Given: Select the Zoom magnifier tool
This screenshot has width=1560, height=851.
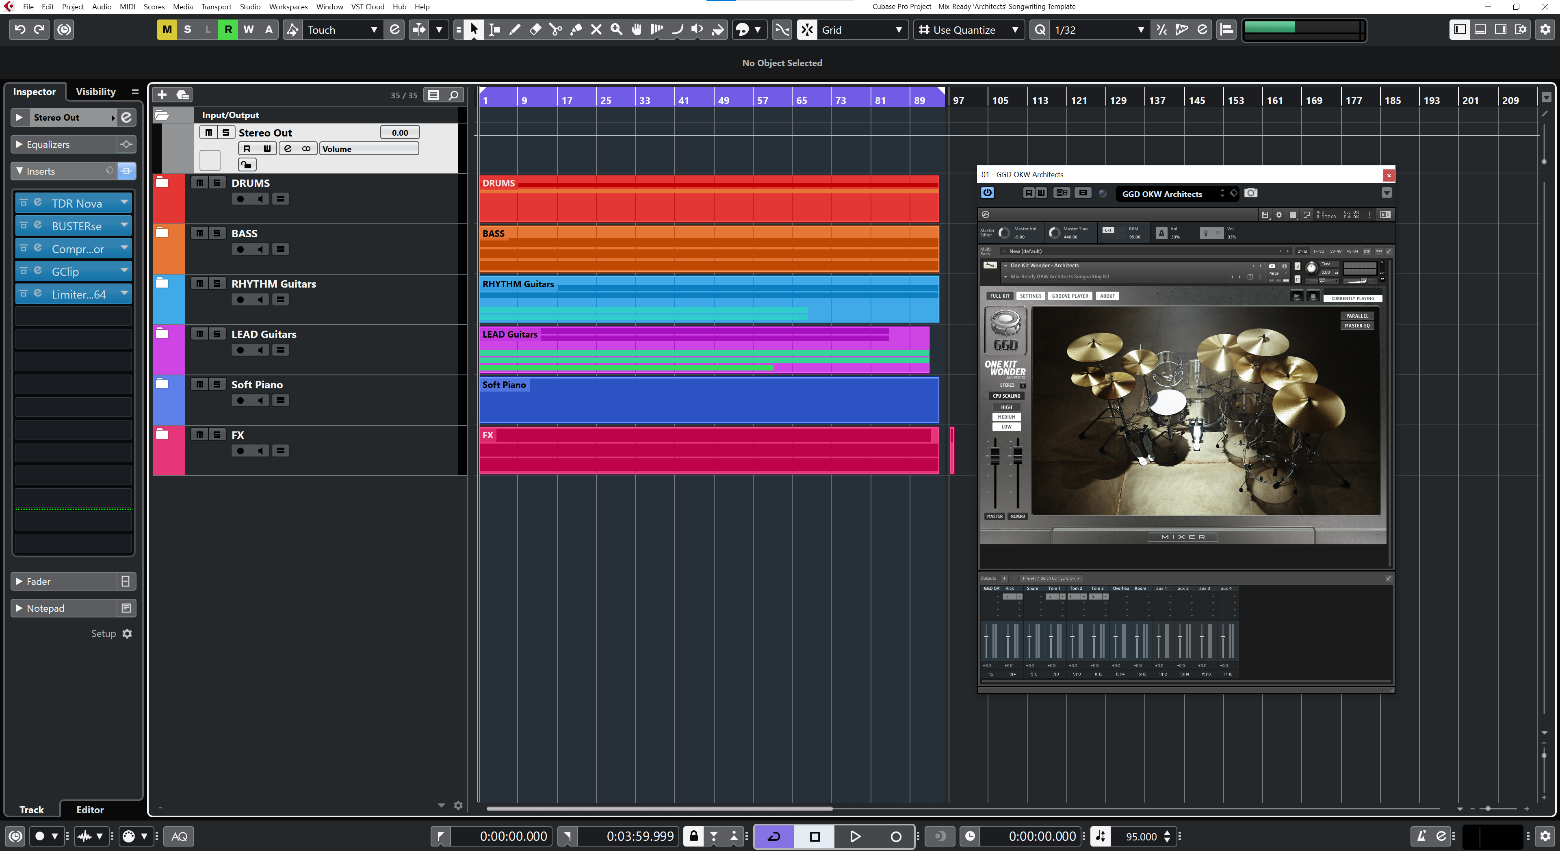Looking at the screenshot, I should (x=617, y=29).
